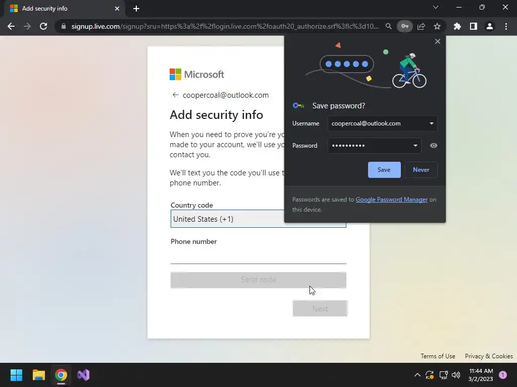Open Visual Studio from taskbar
The height and width of the screenshot is (387, 517).
tap(83, 375)
